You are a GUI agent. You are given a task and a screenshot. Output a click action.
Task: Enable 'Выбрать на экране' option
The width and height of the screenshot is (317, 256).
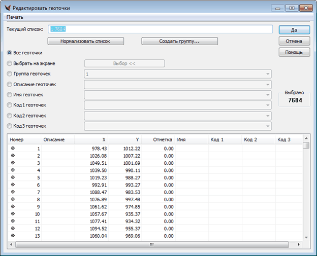(x=9, y=63)
